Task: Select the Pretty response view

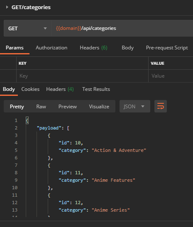Action: point(17,107)
